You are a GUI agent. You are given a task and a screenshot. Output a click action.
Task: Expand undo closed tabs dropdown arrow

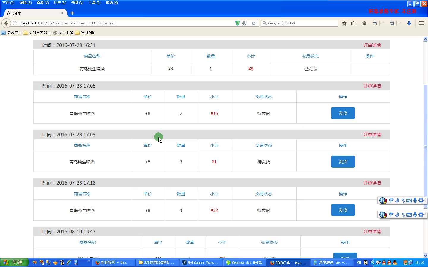click(383, 23)
